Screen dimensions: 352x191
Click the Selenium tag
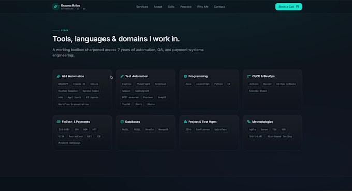point(160,84)
